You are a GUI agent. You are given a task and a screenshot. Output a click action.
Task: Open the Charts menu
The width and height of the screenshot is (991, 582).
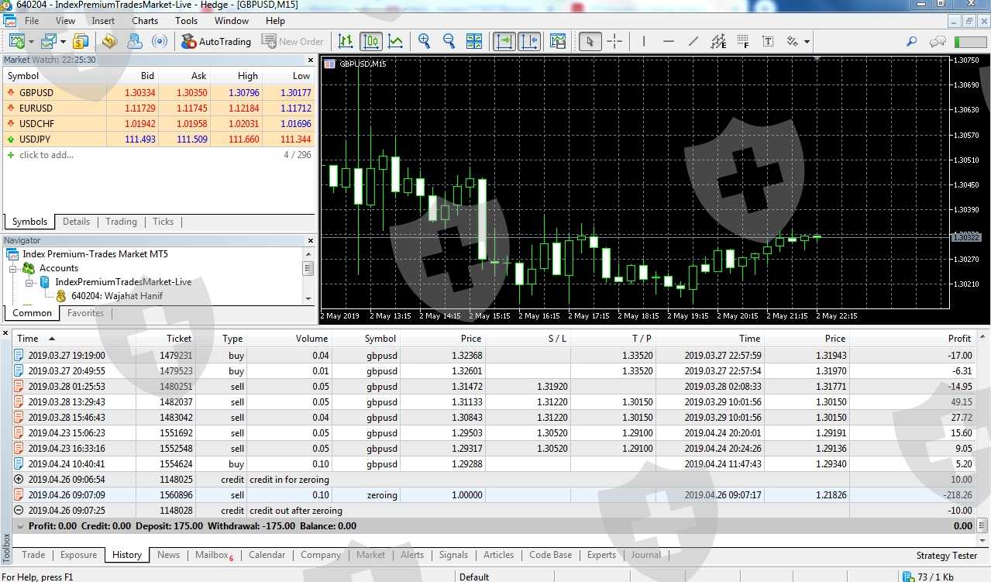pos(145,21)
